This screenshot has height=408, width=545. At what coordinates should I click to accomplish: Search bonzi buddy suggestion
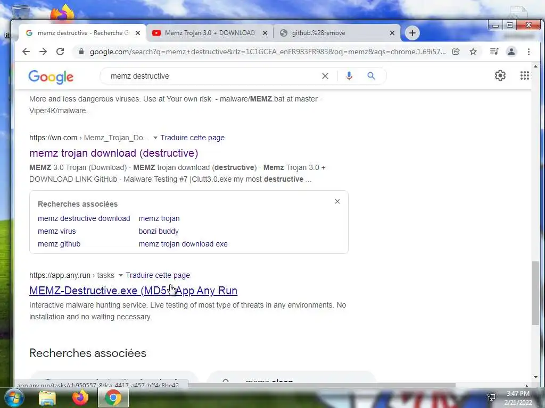click(x=159, y=232)
